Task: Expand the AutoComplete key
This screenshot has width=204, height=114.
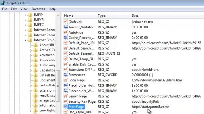Action: pos(31,66)
